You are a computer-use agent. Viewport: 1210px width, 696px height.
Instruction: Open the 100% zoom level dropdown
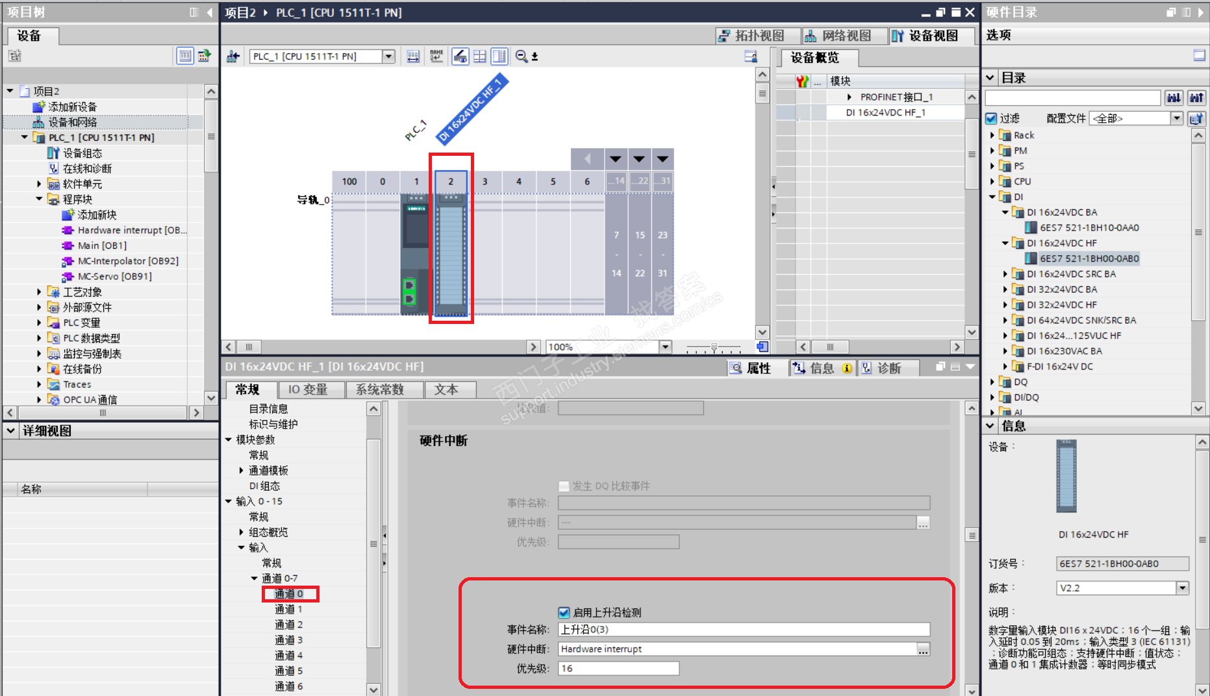[x=665, y=347]
